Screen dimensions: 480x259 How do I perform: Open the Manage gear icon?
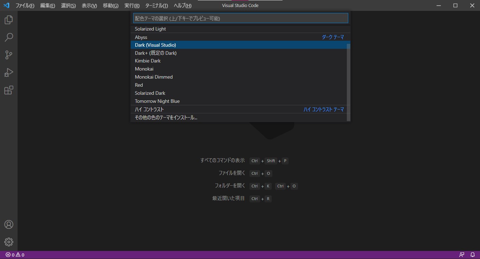click(9, 242)
